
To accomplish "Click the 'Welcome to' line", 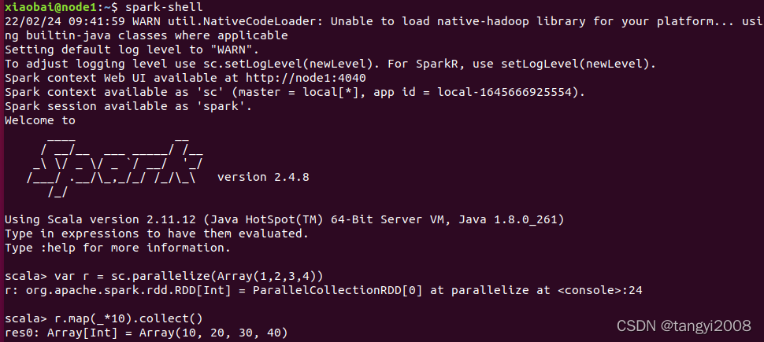I will pos(40,120).
